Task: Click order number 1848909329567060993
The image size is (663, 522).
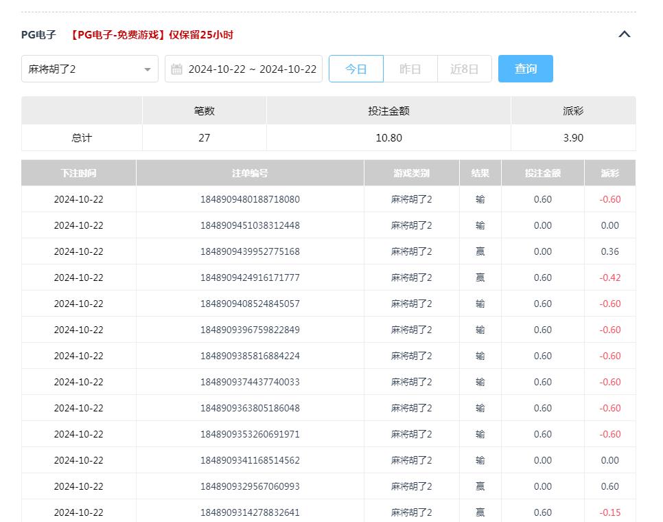Action: click(250, 486)
